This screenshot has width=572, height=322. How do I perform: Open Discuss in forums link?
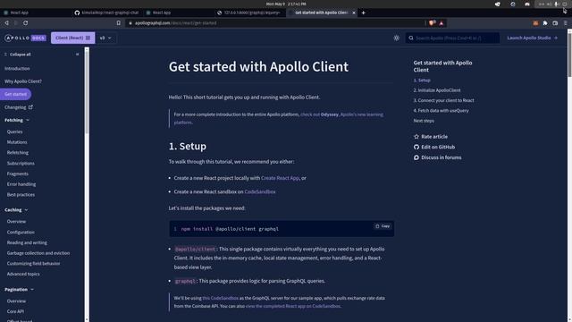437,157
